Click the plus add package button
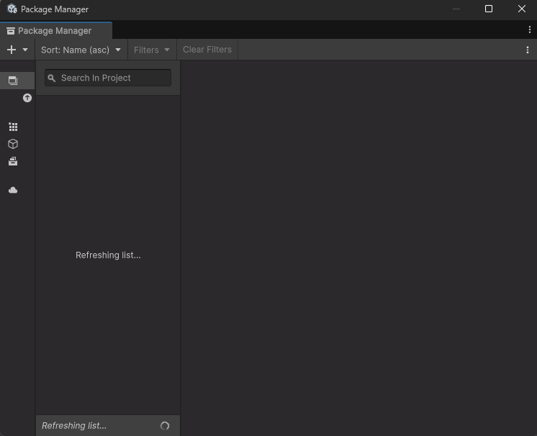Screen dimensions: 537x436 tap(12, 50)
